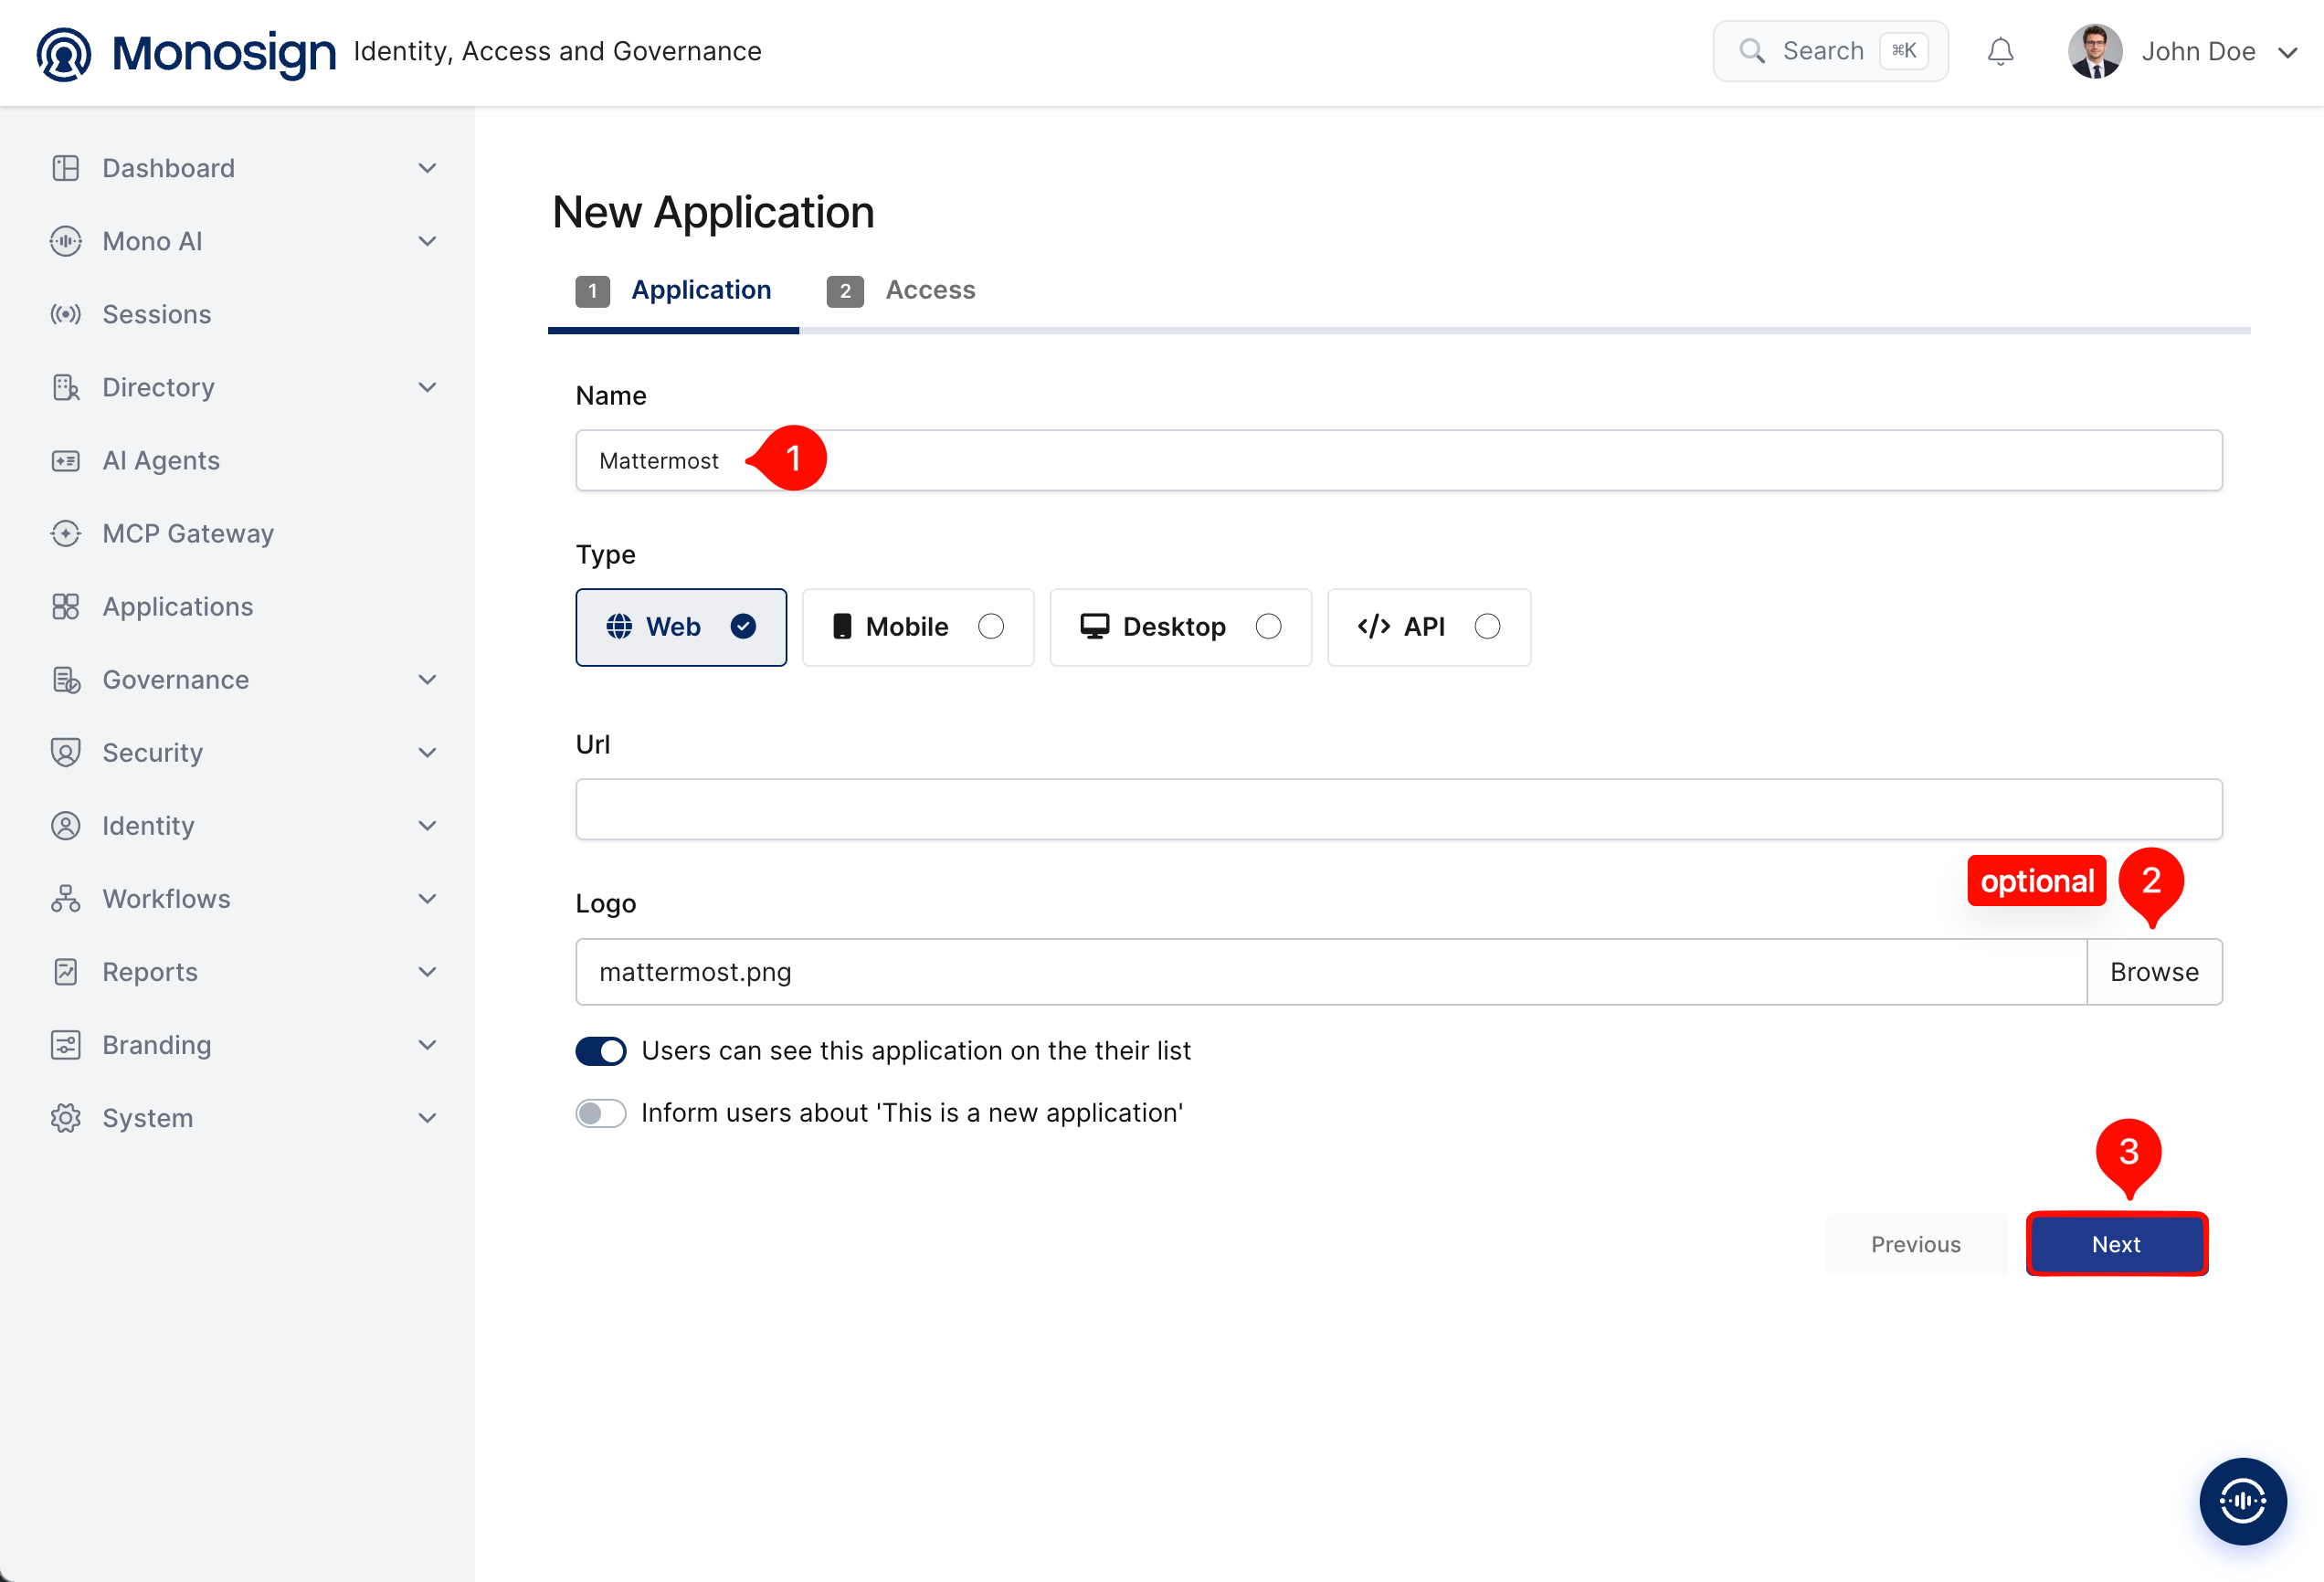Enable 'Inform users about' new application switch
This screenshot has height=1582, width=2324.
[x=601, y=1113]
